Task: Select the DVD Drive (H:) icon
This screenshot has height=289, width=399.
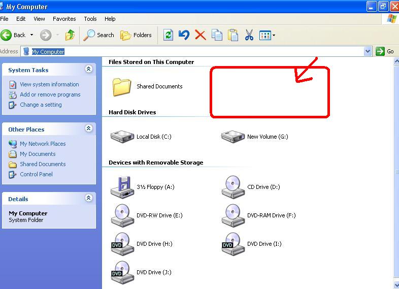Action: 122,244
